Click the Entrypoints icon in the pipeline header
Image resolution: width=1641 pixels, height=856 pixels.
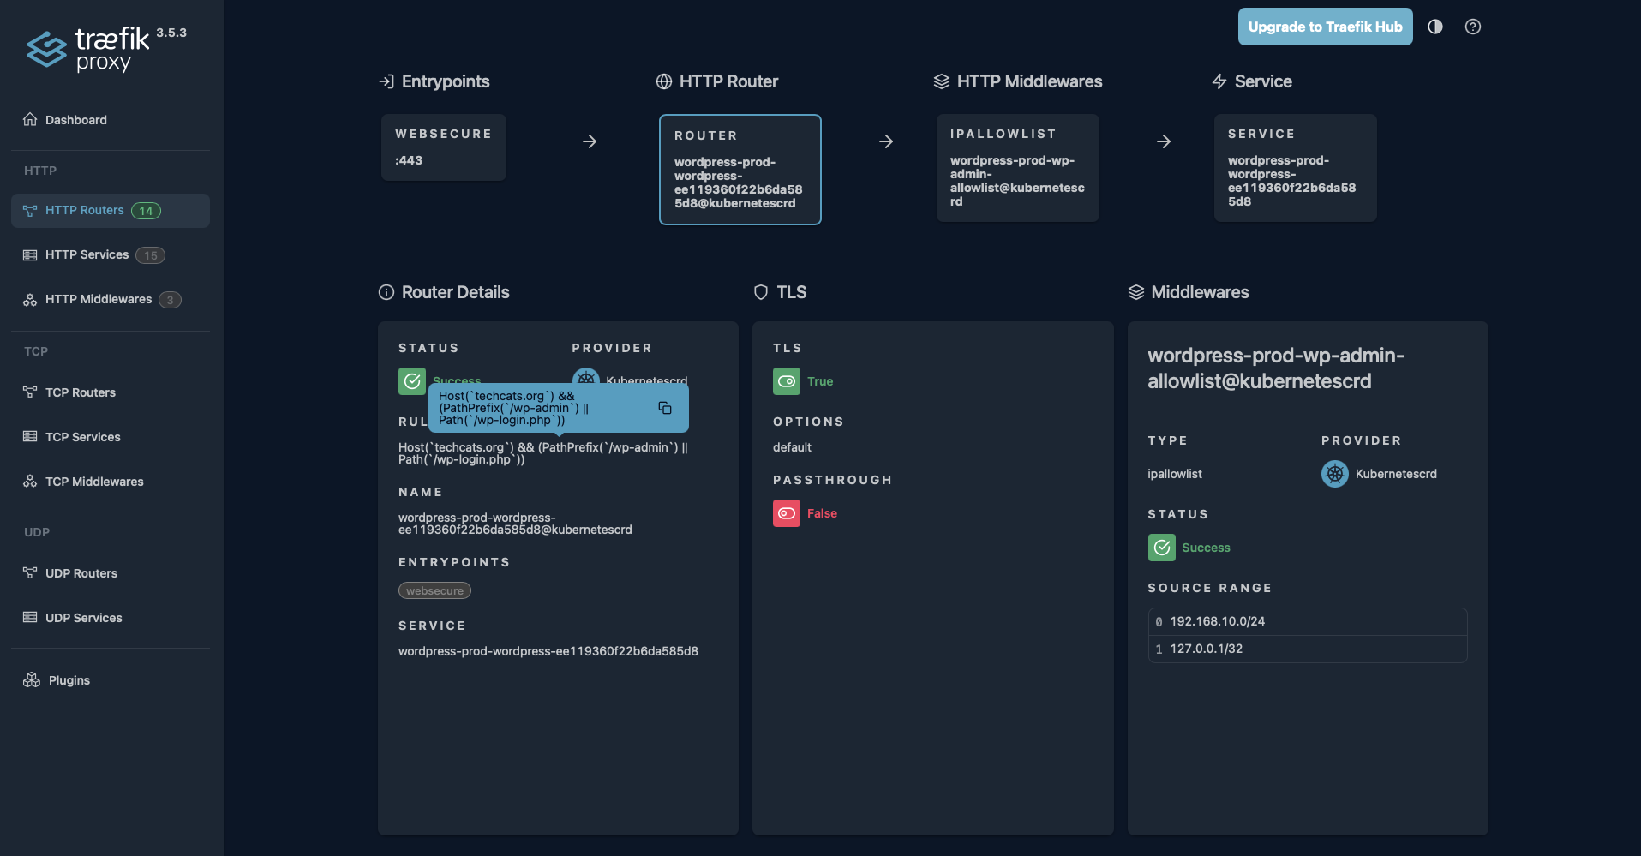pos(385,81)
